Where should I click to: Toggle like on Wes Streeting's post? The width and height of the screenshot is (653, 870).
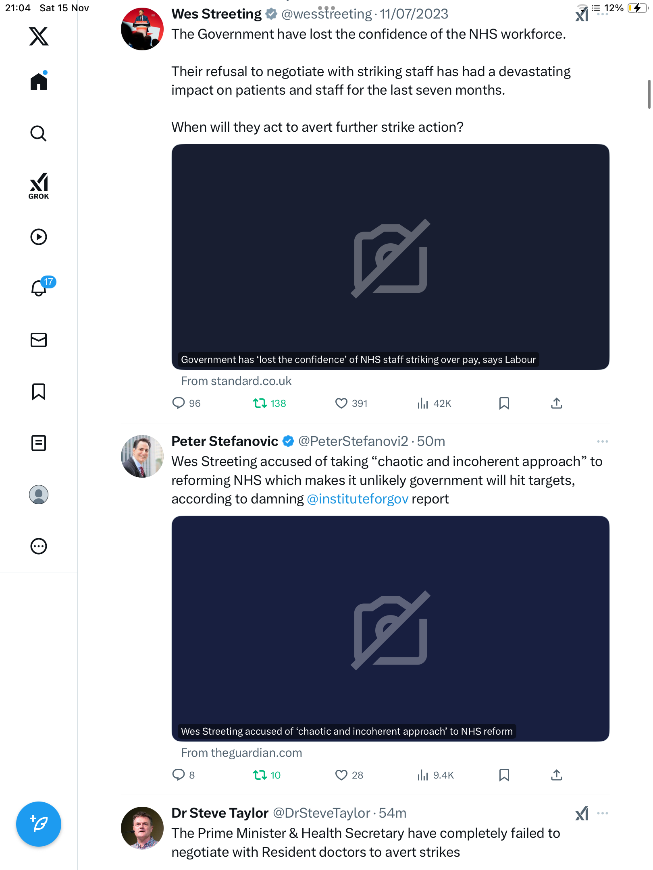click(341, 403)
